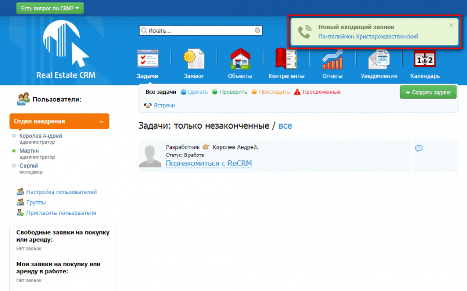Click Королев Андрей name in task row
Screen dimensions: 467x291
(235, 147)
